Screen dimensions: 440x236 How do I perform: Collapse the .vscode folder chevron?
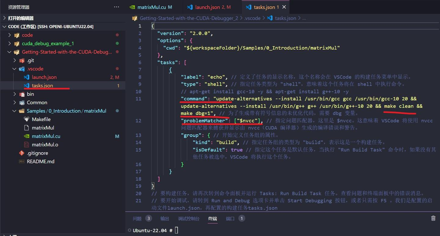[x=15, y=69]
